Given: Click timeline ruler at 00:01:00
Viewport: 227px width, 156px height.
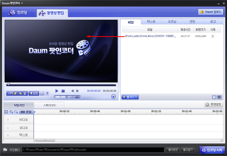Looking at the screenshot, I should [126, 112].
